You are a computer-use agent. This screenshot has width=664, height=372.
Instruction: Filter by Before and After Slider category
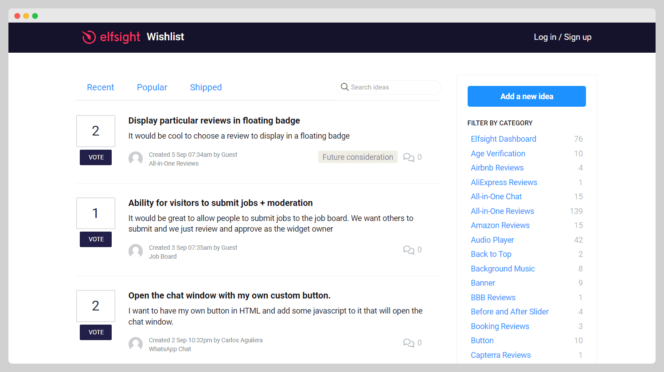(x=510, y=312)
